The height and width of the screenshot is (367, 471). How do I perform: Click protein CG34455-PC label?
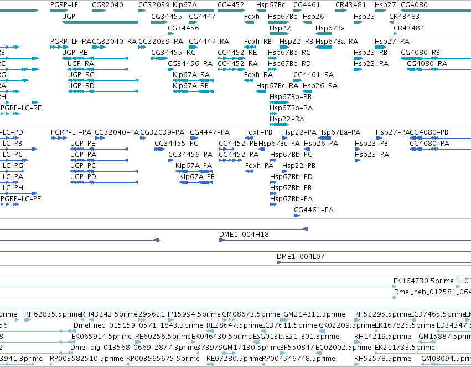(176, 144)
